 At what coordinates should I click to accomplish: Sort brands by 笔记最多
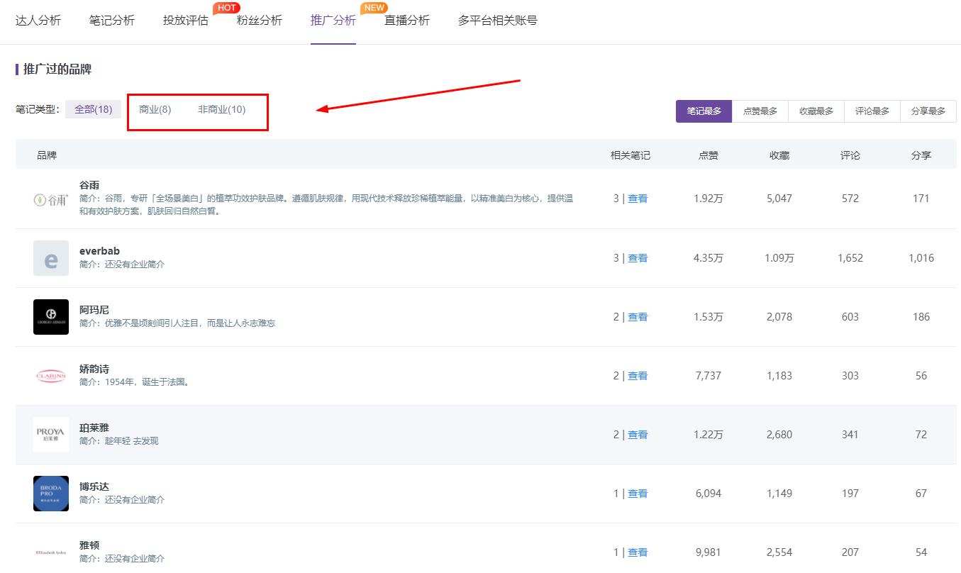704,111
